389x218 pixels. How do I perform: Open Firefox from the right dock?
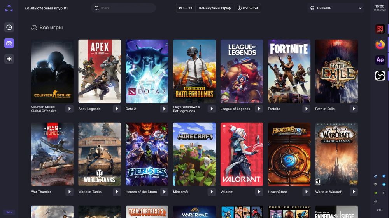[x=380, y=45]
